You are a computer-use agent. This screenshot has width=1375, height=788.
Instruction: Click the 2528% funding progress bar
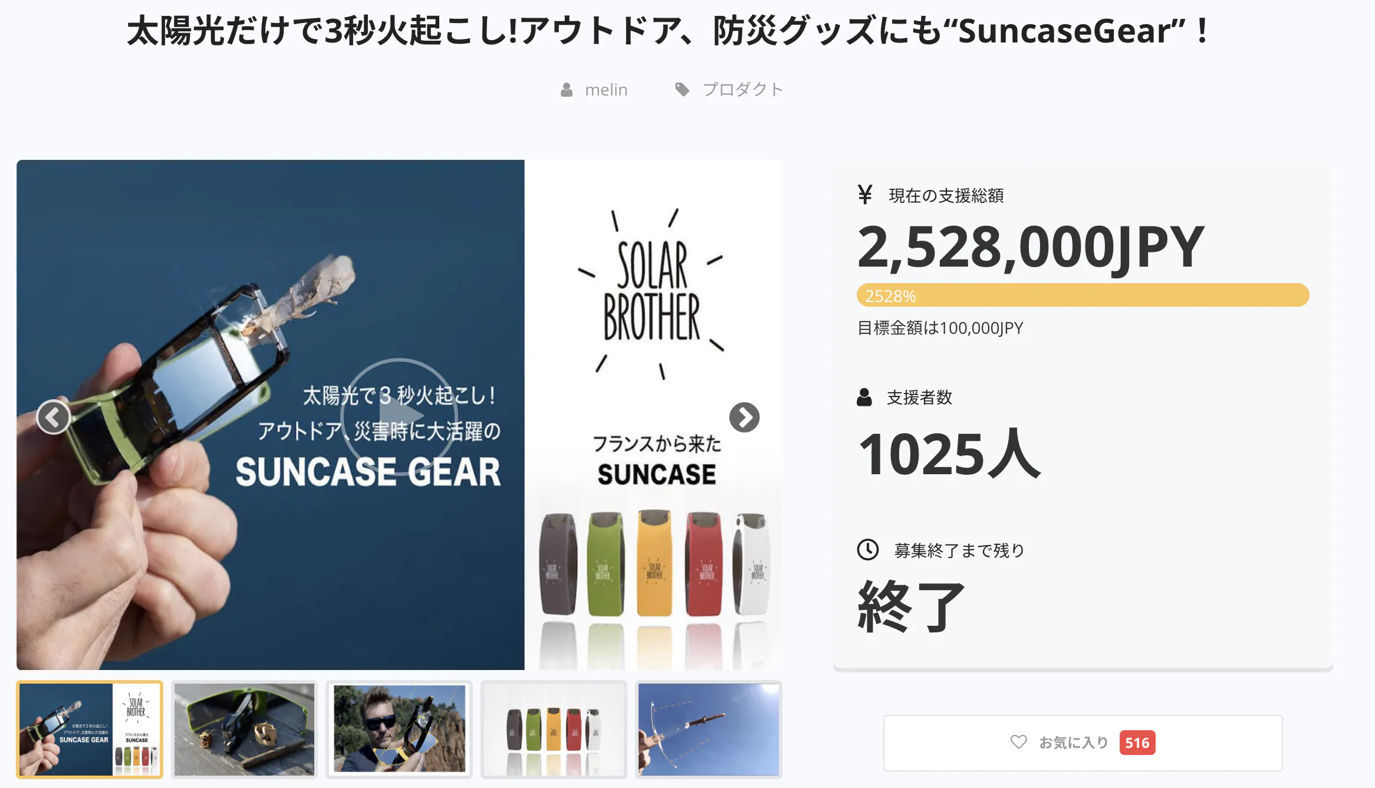[1083, 295]
